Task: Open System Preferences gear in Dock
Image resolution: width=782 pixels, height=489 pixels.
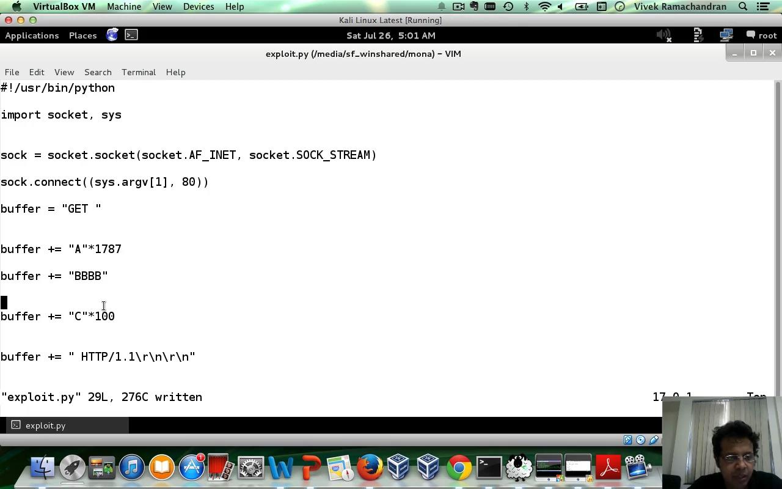Action: tap(250, 468)
